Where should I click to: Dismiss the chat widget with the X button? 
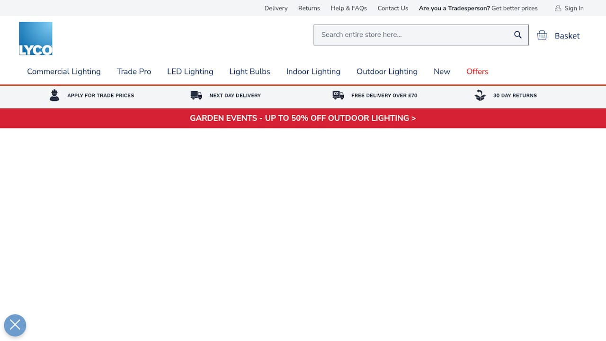coord(15,325)
